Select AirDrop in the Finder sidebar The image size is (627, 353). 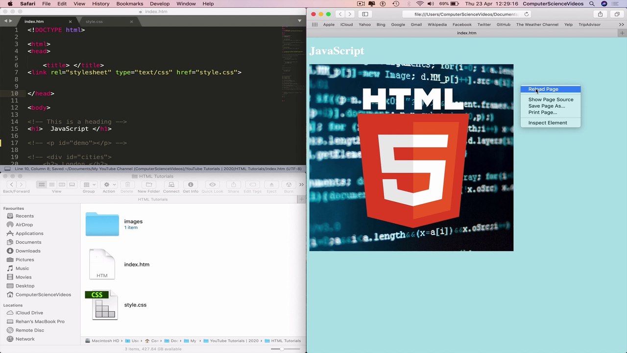click(24, 225)
